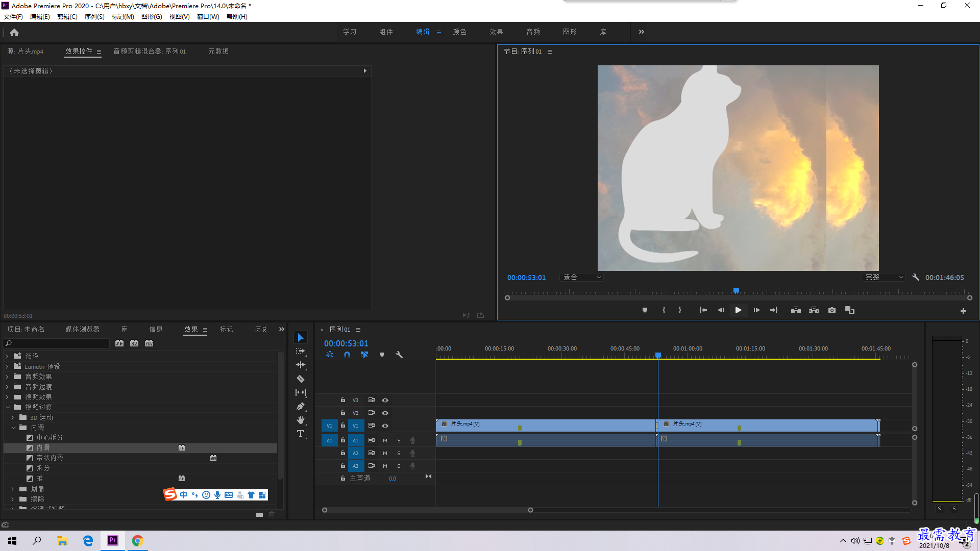This screenshot has width=980, height=551.
Task: Click the Effects search field
Action: (x=56, y=343)
